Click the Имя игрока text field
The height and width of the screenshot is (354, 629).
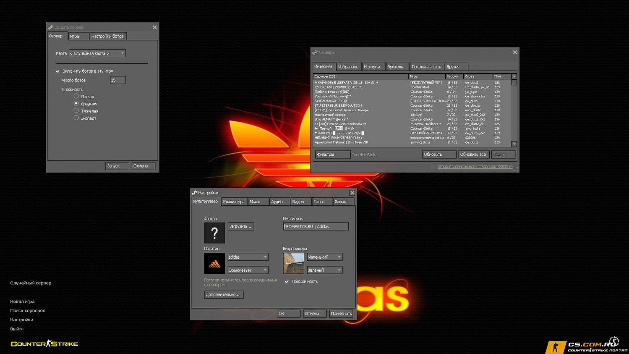316,227
